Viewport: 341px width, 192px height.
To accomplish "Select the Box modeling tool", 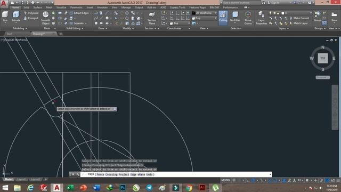I will (x=5, y=17).
